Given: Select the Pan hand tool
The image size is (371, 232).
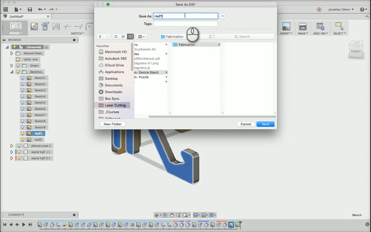Looking at the screenshot, I should point(172,215).
